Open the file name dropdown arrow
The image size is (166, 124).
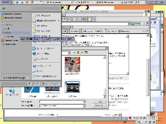coord(84,102)
